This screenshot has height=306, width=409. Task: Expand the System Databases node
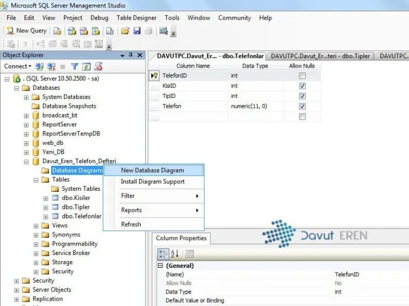pyautogui.click(x=26, y=97)
